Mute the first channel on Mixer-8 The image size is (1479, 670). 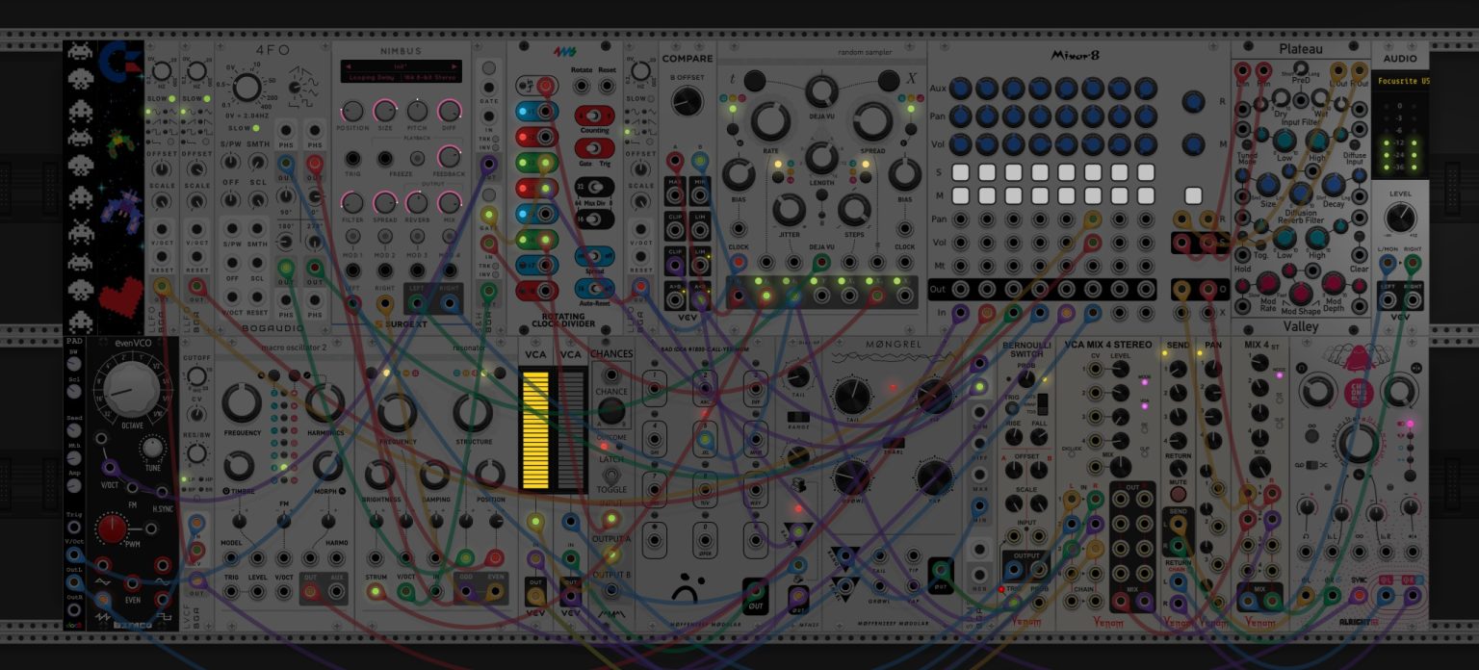point(959,195)
